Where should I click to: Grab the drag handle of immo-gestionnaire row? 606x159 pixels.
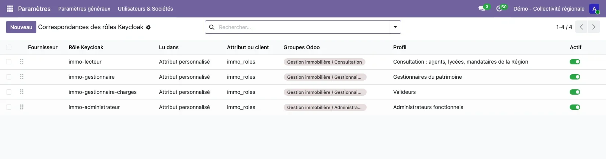pyautogui.click(x=22, y=77)
